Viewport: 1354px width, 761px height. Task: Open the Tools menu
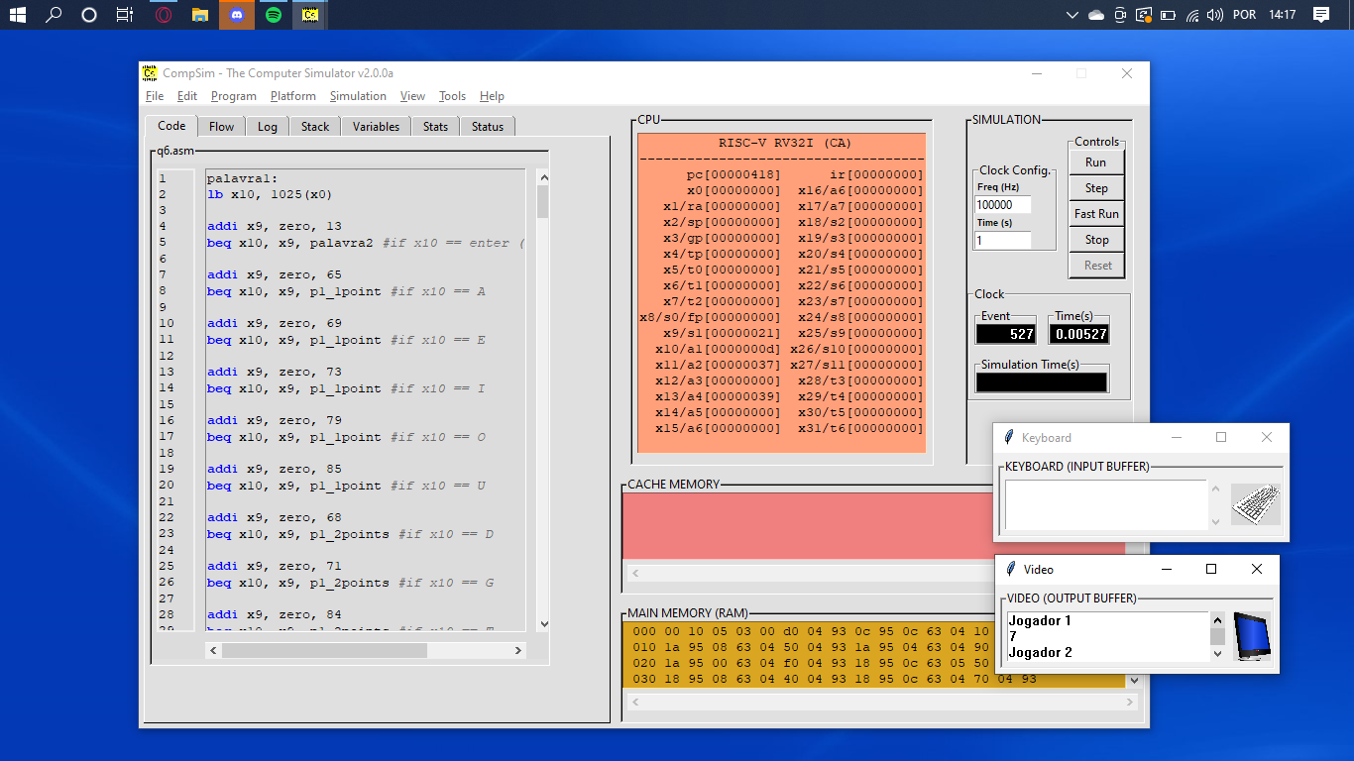452,95
